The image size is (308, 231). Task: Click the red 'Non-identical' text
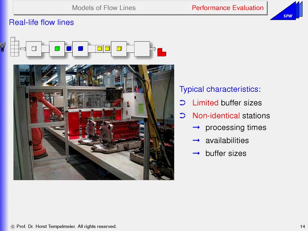click(x=216, y=115)
